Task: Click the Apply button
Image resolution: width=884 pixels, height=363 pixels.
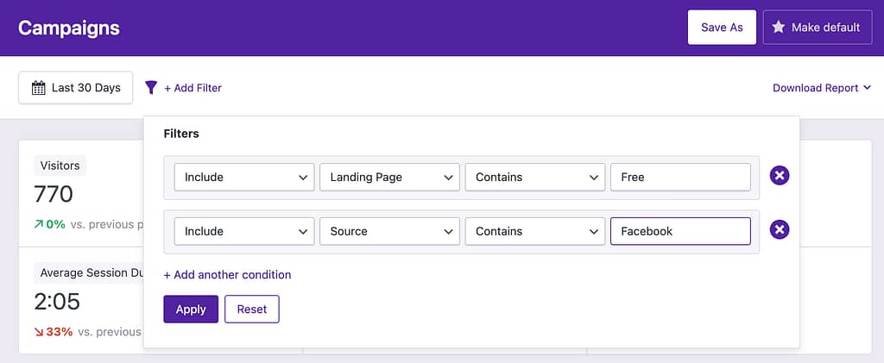Action: pos(191,310)
